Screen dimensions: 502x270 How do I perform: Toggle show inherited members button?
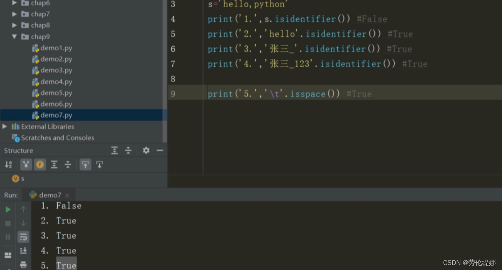26,165
